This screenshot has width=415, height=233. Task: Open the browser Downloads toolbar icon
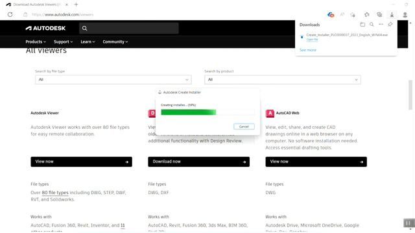pos(392,15)
